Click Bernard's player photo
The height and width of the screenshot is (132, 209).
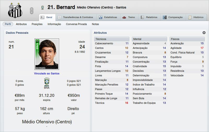click(47, 54)
